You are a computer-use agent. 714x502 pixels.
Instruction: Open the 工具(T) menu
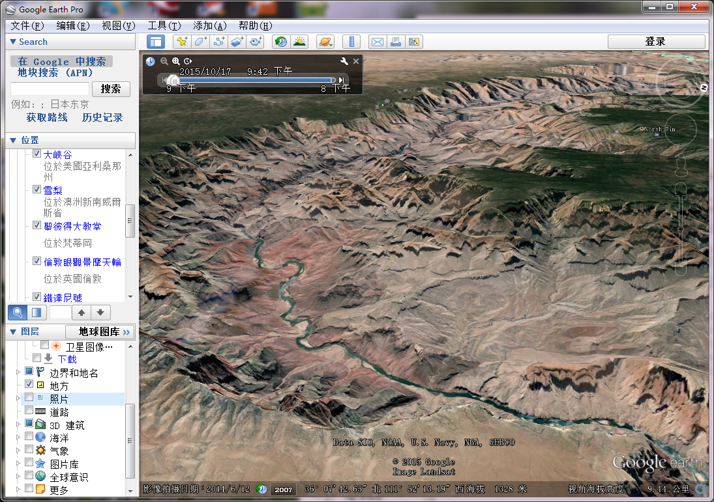click(x=164, y=26)
